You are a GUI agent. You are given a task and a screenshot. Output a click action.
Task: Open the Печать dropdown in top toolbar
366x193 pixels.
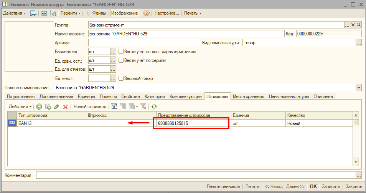point(193,13)
